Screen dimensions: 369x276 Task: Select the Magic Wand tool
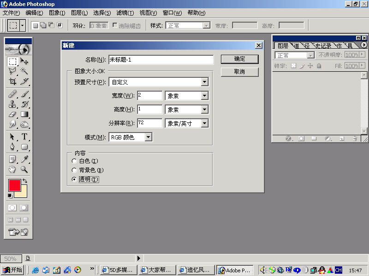click(x=24, y=71)
